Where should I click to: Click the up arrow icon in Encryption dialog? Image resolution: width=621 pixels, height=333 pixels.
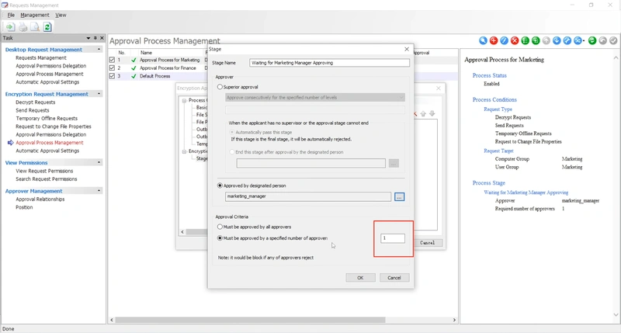[x=423, y=113]
